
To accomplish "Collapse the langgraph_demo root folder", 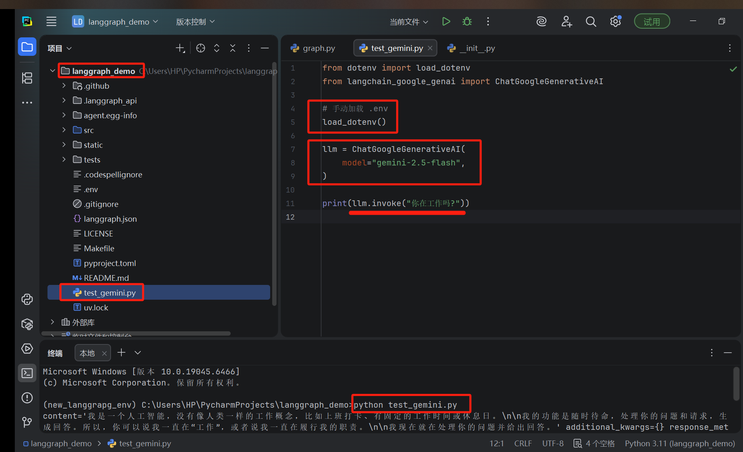I will (x=53, y=71).
